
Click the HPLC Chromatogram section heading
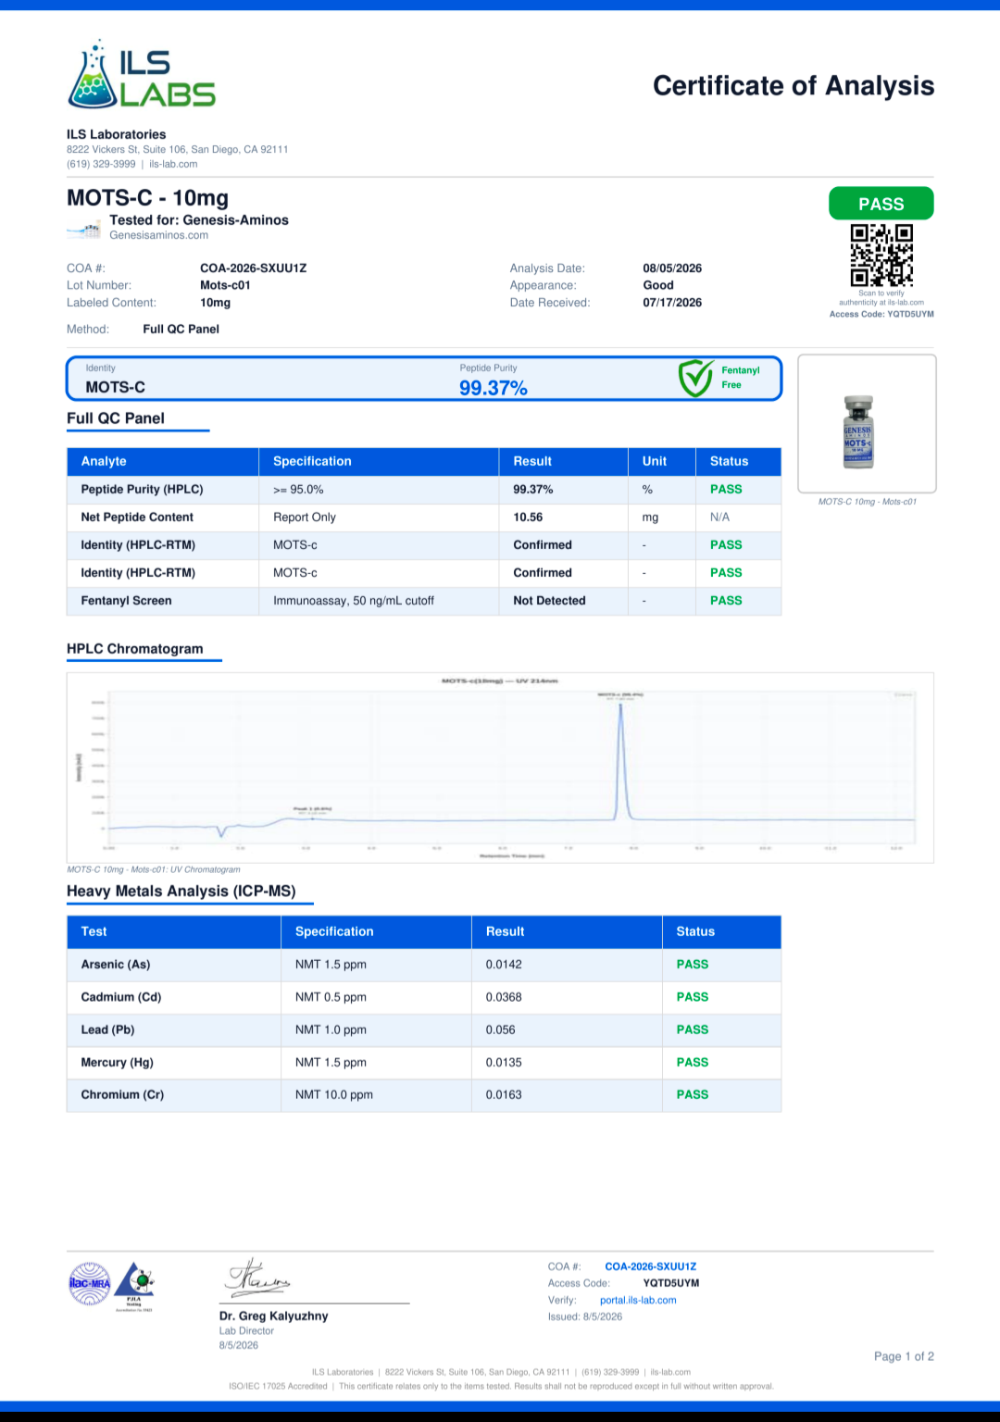tap(135, 649)
